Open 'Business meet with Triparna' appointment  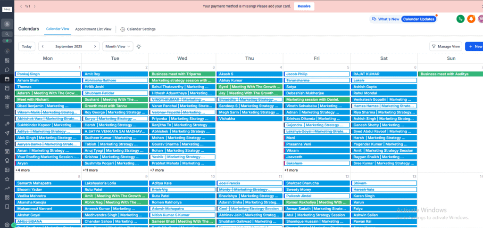pos(182,74)
